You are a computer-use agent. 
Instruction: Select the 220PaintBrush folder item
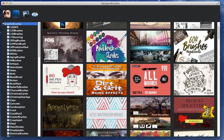pyautogui.click(x=18, y=44)
